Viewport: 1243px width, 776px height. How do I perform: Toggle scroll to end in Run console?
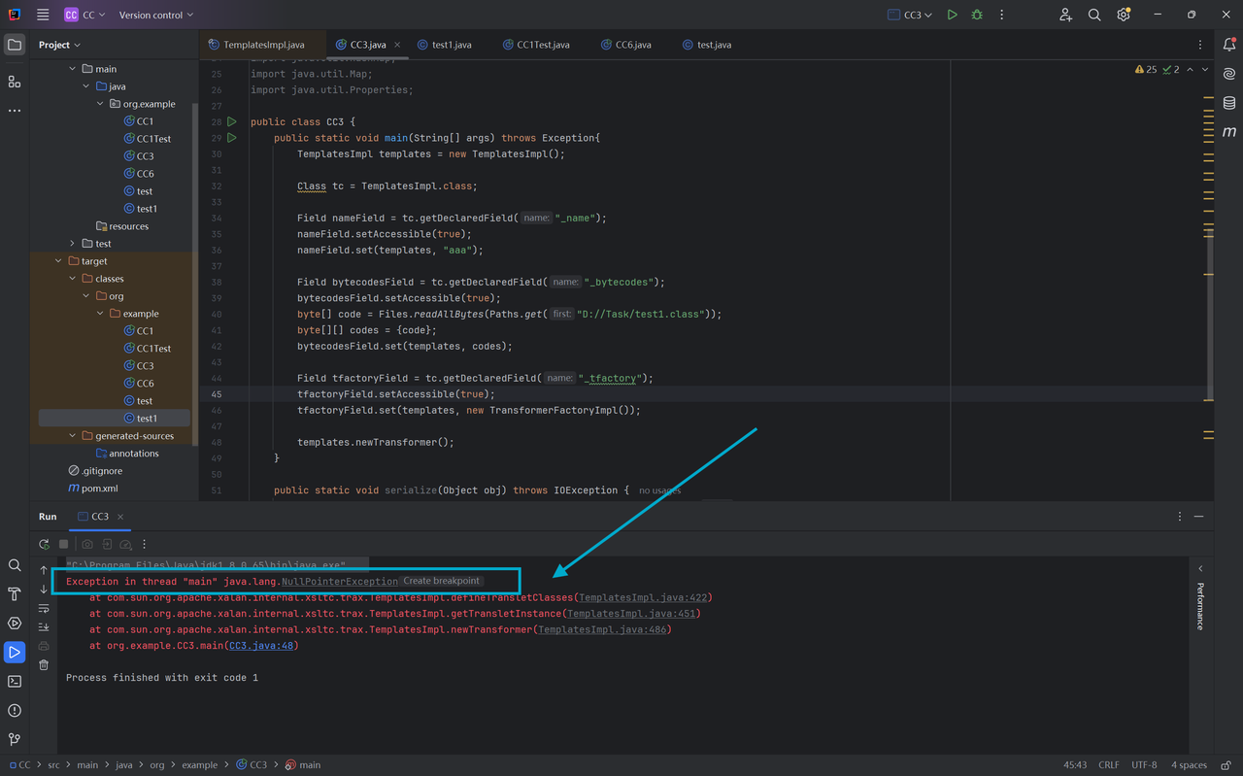44,627
